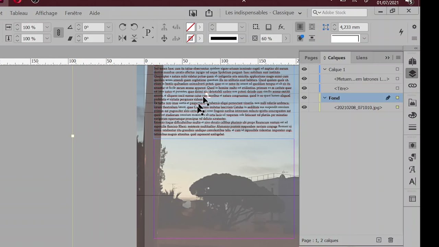Click the Select Container icon
The image size is (439, 247).
point(164,27)
